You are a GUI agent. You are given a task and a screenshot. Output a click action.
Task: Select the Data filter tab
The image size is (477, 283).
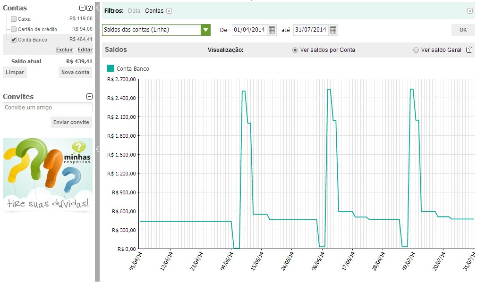coord(134,11)
